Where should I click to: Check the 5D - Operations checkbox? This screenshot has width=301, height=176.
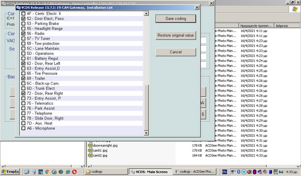pos(23,53)
